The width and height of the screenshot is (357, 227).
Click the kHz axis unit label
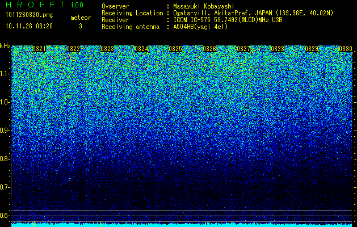[5, 46]
